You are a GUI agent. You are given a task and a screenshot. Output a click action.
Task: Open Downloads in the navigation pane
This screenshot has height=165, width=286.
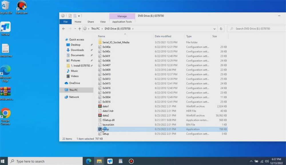77,50
